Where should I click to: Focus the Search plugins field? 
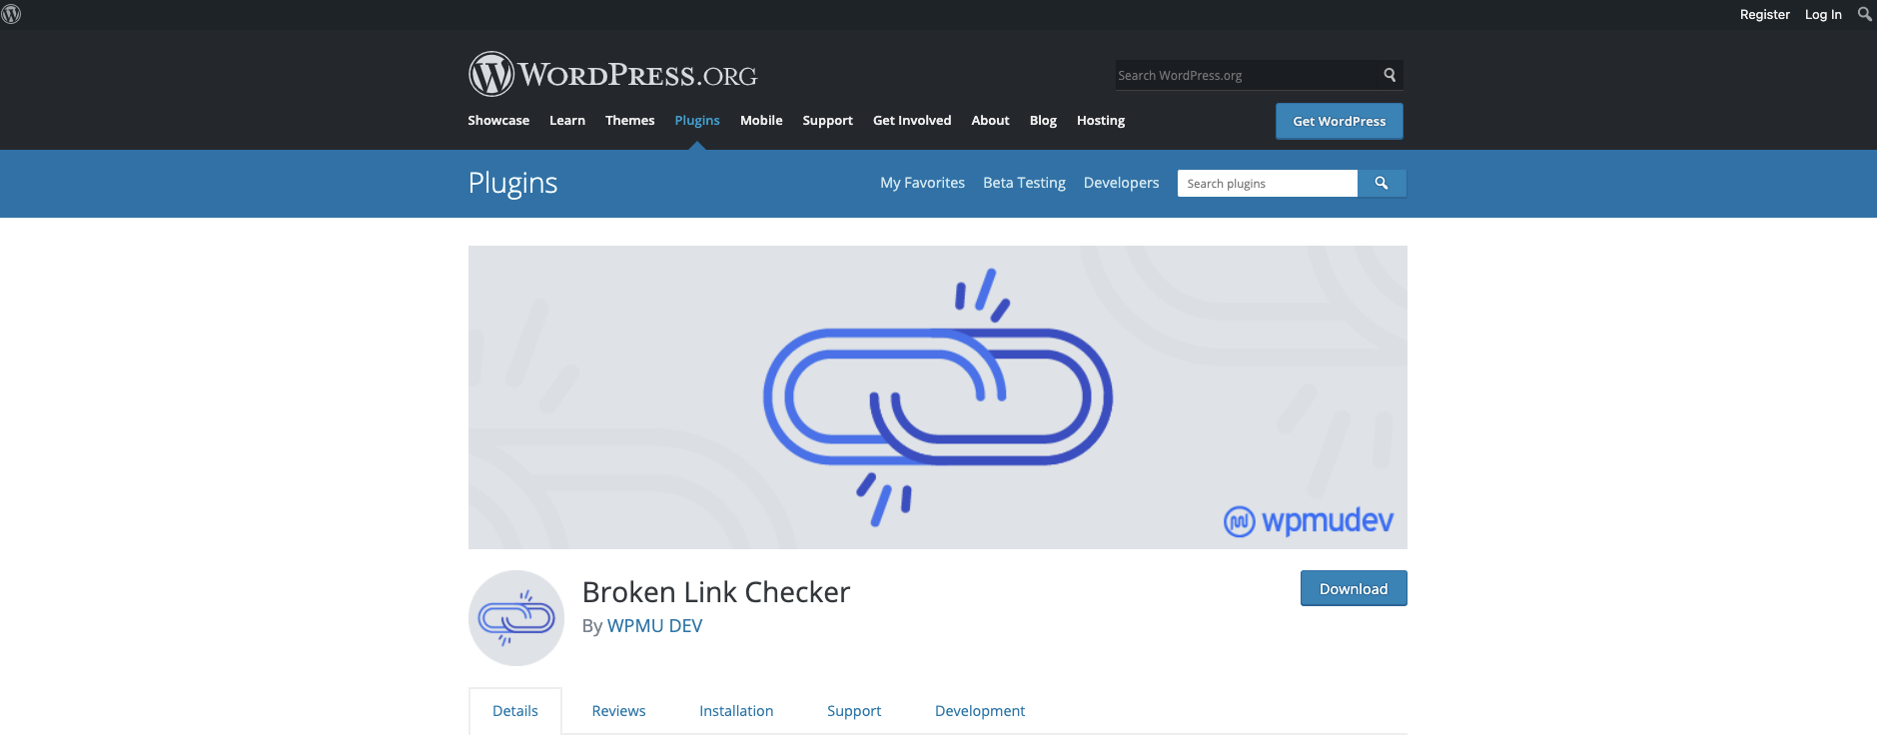[1268, 183]
